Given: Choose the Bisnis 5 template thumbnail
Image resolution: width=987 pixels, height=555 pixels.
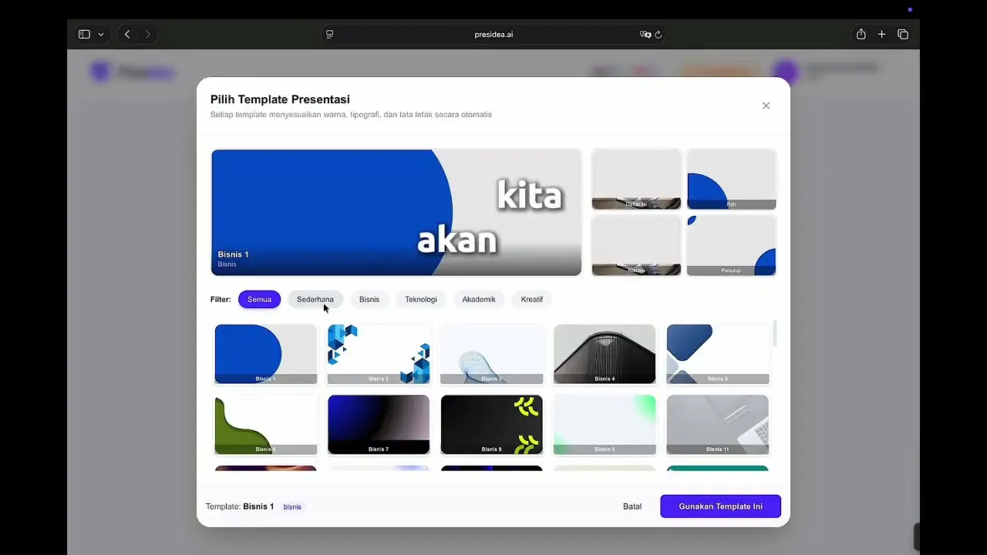Looking at the screenshot, I should coord(717,354).
